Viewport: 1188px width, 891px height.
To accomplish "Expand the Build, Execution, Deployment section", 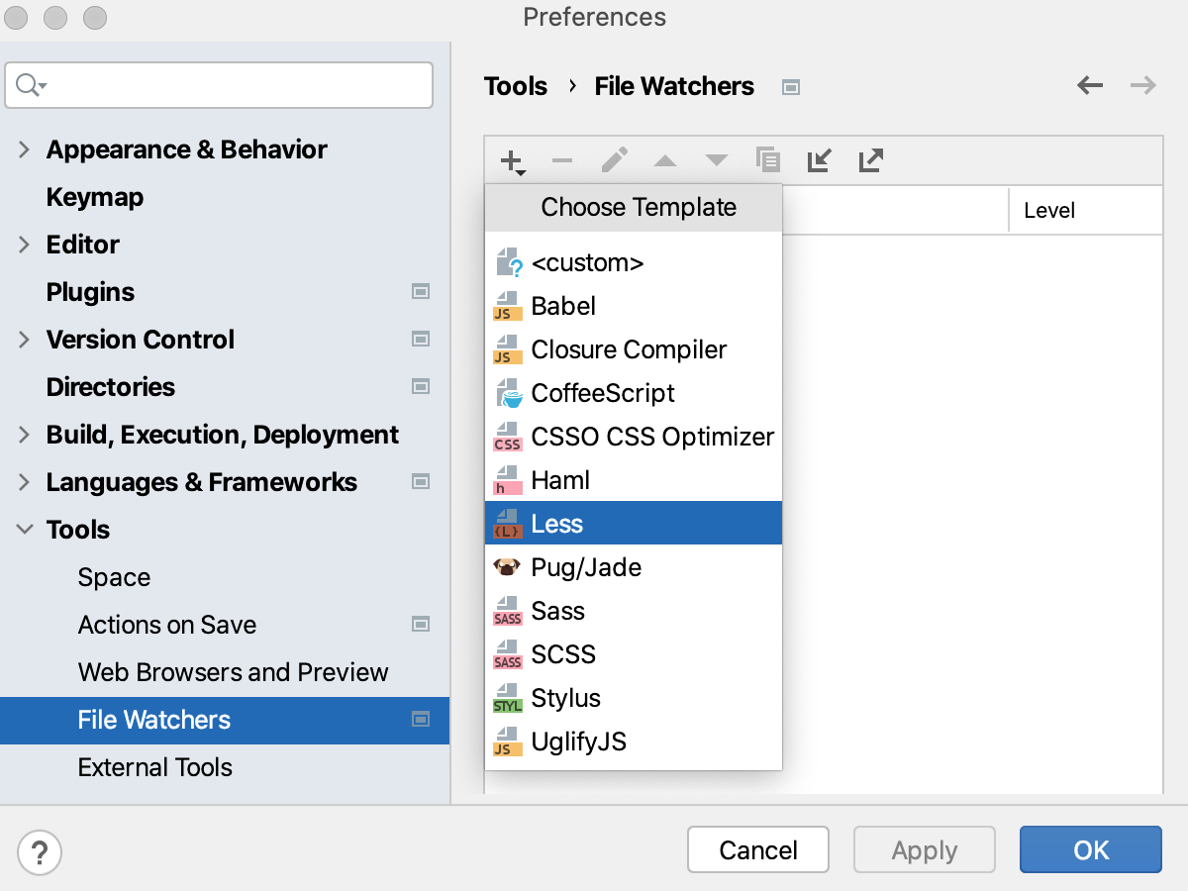I will [22, 435].
